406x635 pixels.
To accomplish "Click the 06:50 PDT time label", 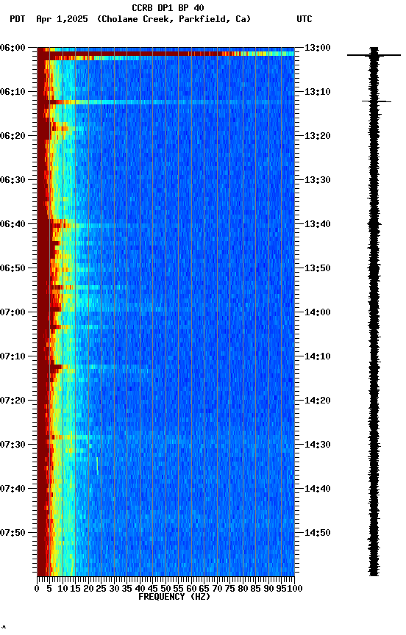I will tap(13, 268).
